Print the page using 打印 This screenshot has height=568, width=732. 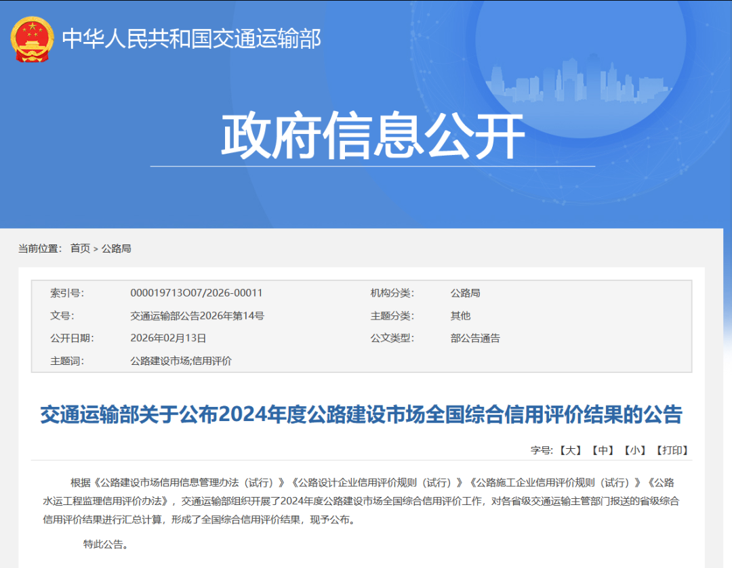pyautogui.click(x=672, y=450)
